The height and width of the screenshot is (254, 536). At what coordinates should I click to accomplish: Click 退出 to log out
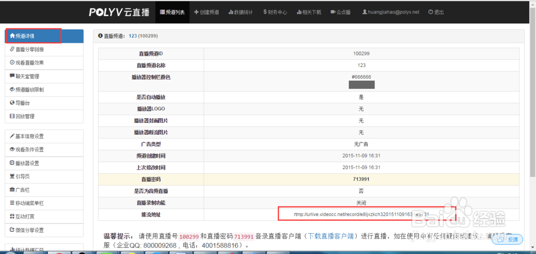[x=436, y=12]
